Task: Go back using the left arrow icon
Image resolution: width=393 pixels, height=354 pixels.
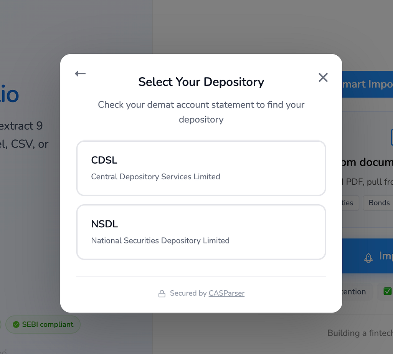Action: tap(80, 74)
